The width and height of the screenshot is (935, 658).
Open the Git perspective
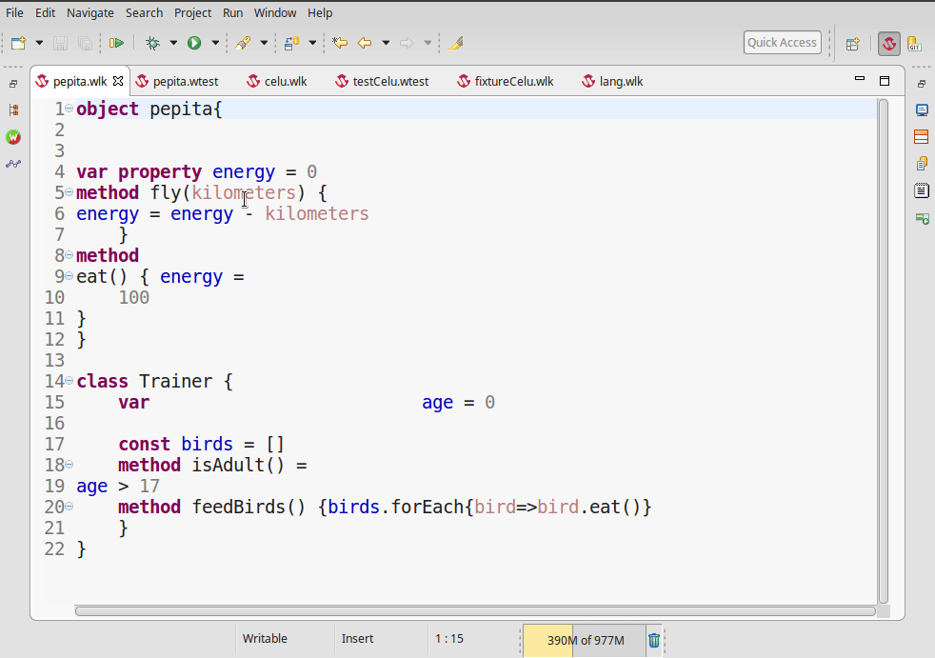914,43
